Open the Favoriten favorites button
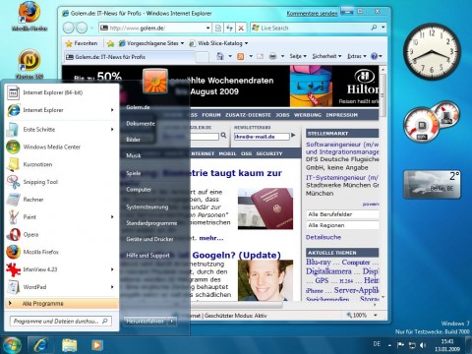Viewport: 472px width, 354px height. [x=82, y=43]
